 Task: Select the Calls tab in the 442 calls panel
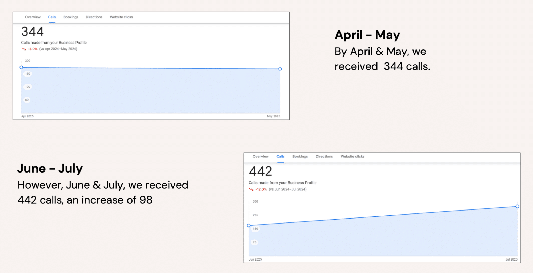(280, 156)
